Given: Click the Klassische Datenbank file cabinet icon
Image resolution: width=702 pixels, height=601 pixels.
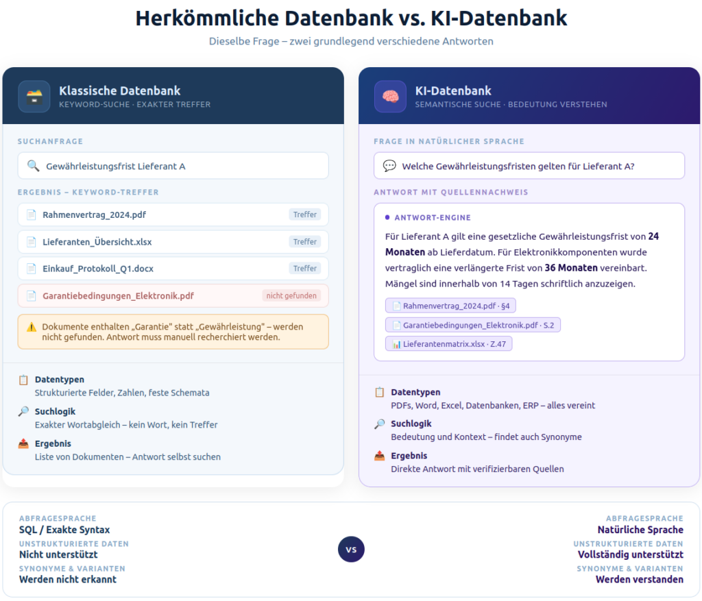Looking at the screenshot, I should point(34,96).
